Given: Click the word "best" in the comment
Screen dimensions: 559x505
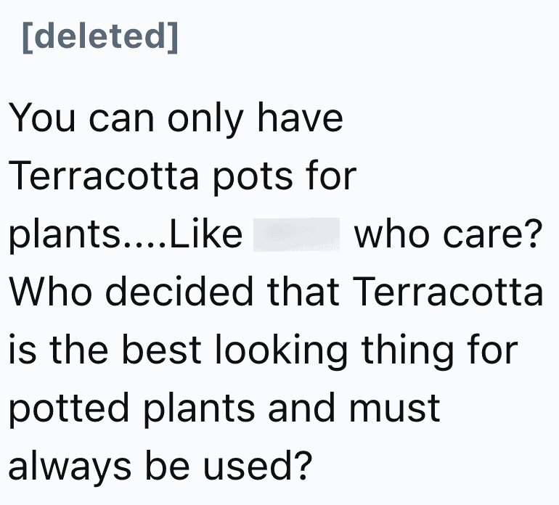Looking at the screenshot, I should (x=162, y=350).
